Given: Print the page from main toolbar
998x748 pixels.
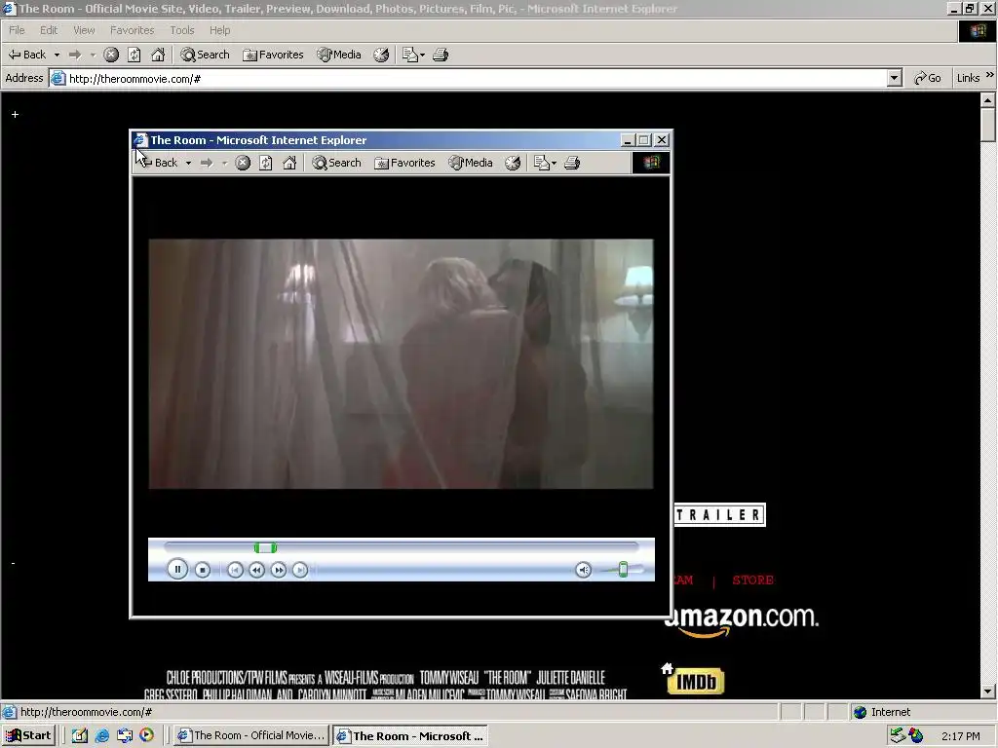Looking at the screenshot, I should (441, 55).
